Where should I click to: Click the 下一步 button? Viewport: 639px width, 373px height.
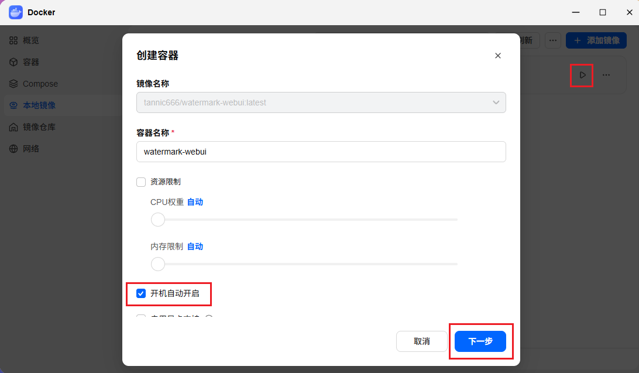coord(480,341)
